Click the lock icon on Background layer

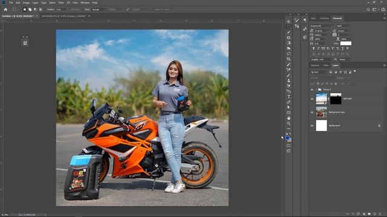click(x=379, y=126)
